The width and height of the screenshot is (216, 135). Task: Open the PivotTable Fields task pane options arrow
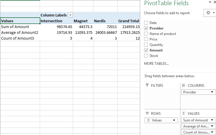(x=210, y=3)
